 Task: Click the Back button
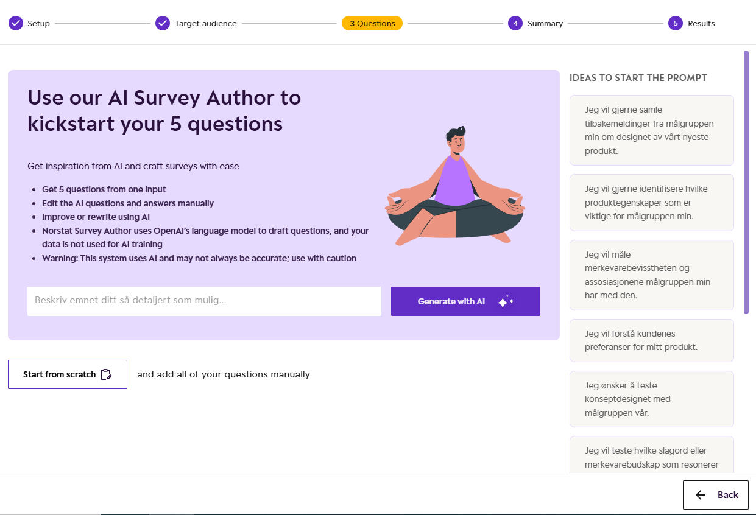(715, 495)
